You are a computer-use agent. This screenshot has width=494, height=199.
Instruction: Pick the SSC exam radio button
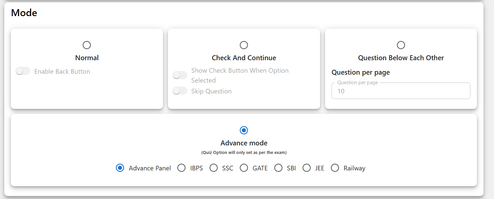[x=214, y=168]
